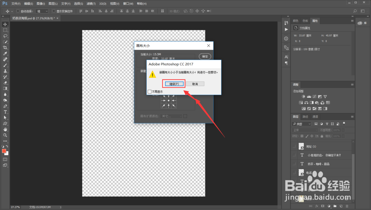Select the Path Selection tool

[5, 118]
